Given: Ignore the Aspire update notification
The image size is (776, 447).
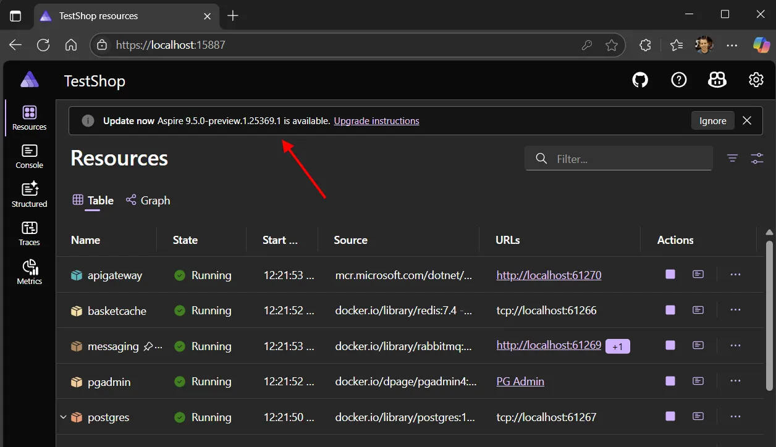Looking at the screenshot, I should pos(712,120).
